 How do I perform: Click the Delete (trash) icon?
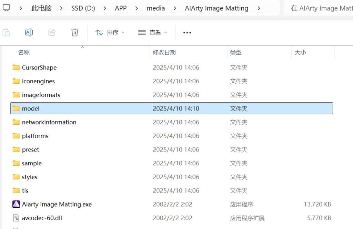point(75,32)
